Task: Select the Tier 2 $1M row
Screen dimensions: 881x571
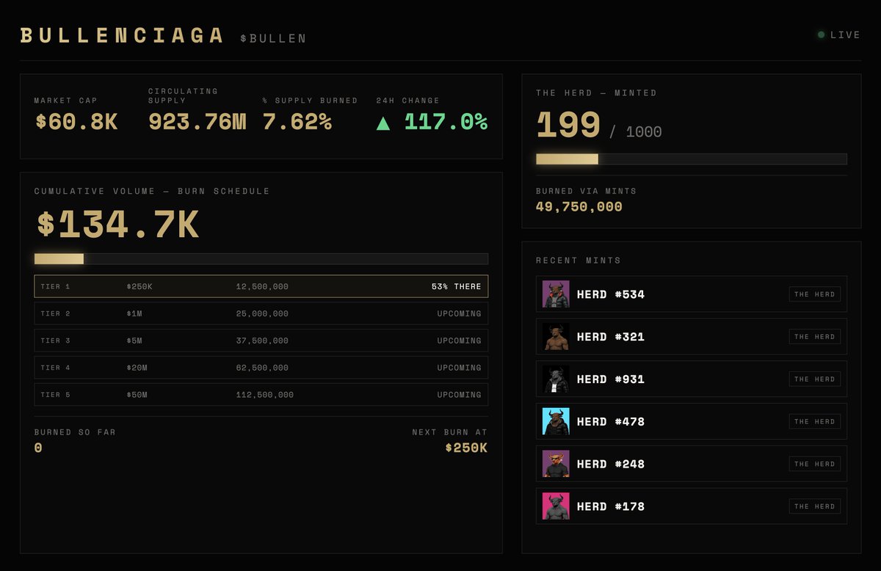Action: [261, 313]
